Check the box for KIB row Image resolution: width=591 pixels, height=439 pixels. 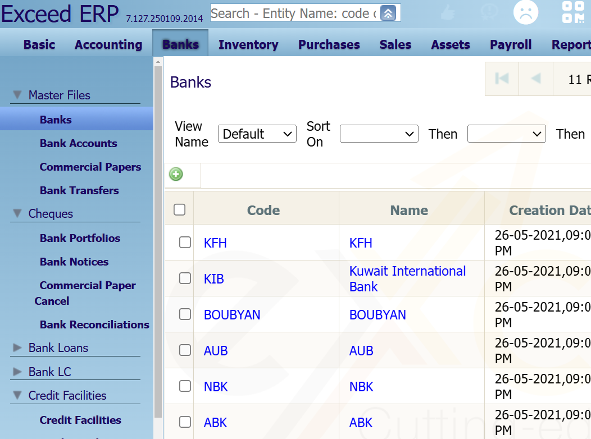[x=185, y=278]
